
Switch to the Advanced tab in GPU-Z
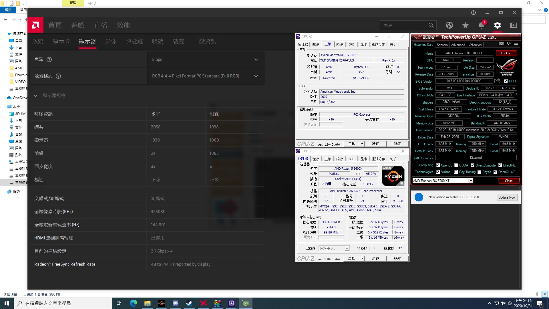[458, 45]
